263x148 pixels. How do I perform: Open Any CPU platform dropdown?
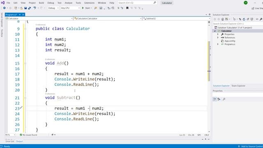(x=70, y=8)
